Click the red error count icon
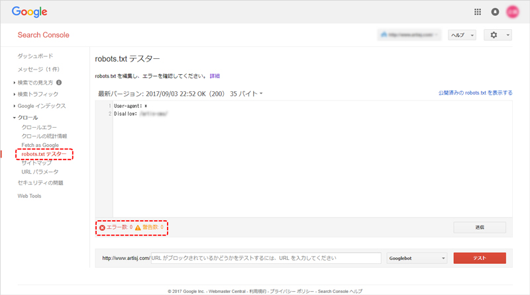530x295 pixels. pyautogui.click(x=102, y=228)
